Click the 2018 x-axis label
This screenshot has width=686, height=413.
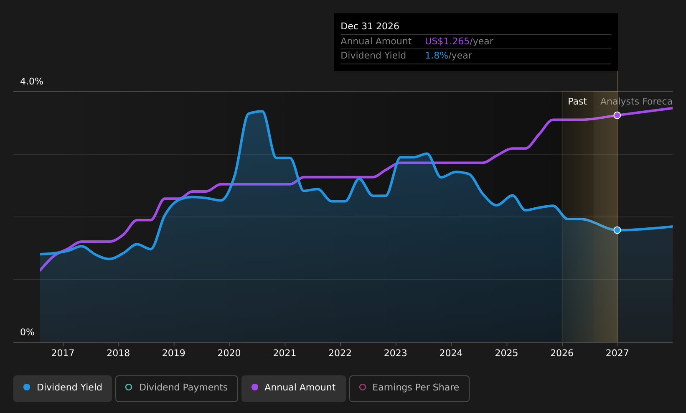click(118, 353)
